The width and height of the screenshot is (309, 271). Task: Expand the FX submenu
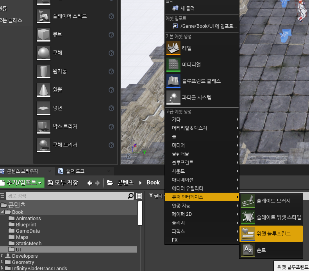pyautogui.click(x=202, y=240)
